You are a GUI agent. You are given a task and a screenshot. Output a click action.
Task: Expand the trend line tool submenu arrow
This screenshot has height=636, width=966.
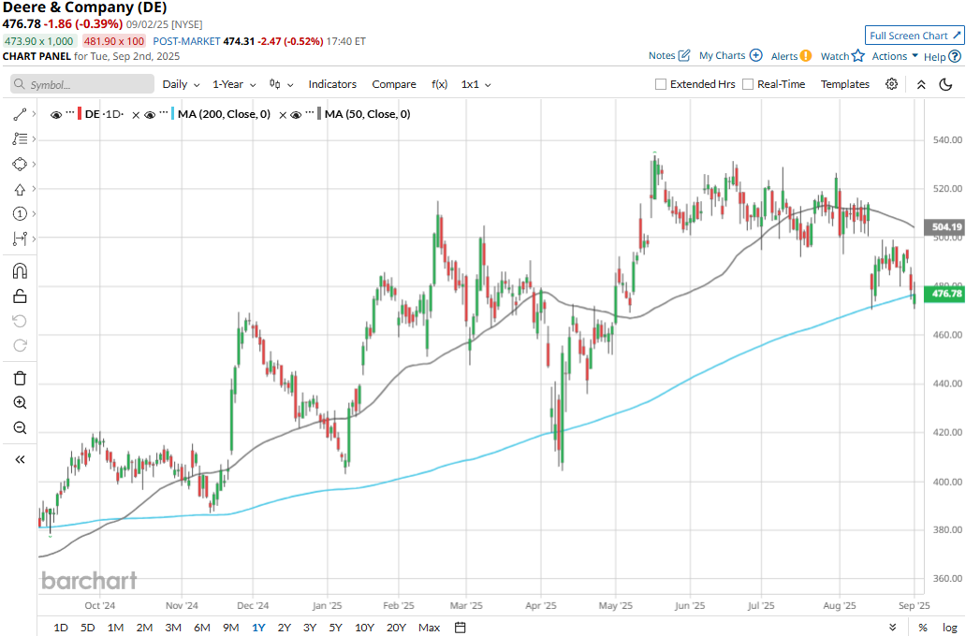tap(34, 114)
